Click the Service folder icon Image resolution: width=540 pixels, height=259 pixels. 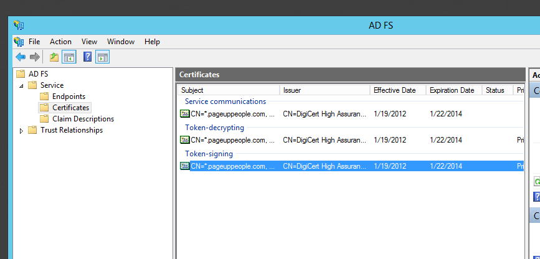[33, 85]
